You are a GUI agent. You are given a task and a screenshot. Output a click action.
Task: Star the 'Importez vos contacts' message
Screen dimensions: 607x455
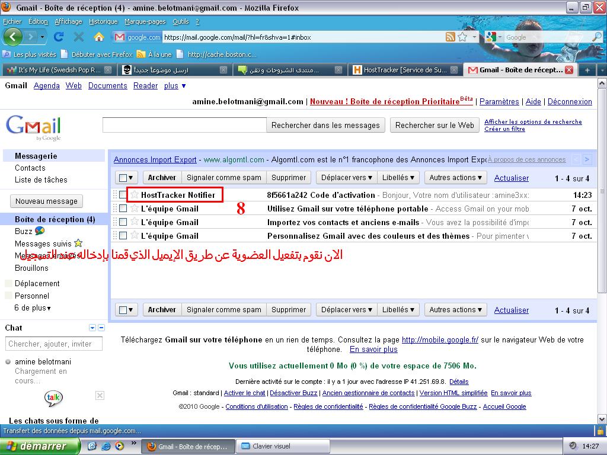click(135, 222)
